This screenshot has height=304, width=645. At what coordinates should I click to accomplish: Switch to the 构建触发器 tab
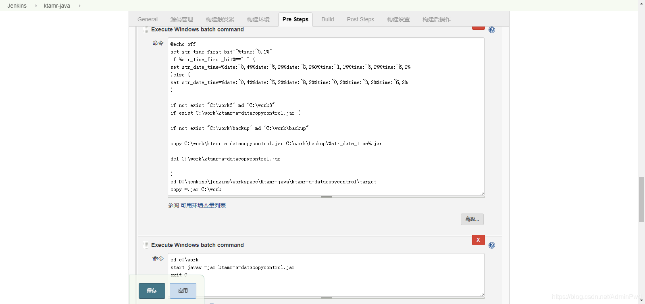pyautogui.click(x=220, y=19)
